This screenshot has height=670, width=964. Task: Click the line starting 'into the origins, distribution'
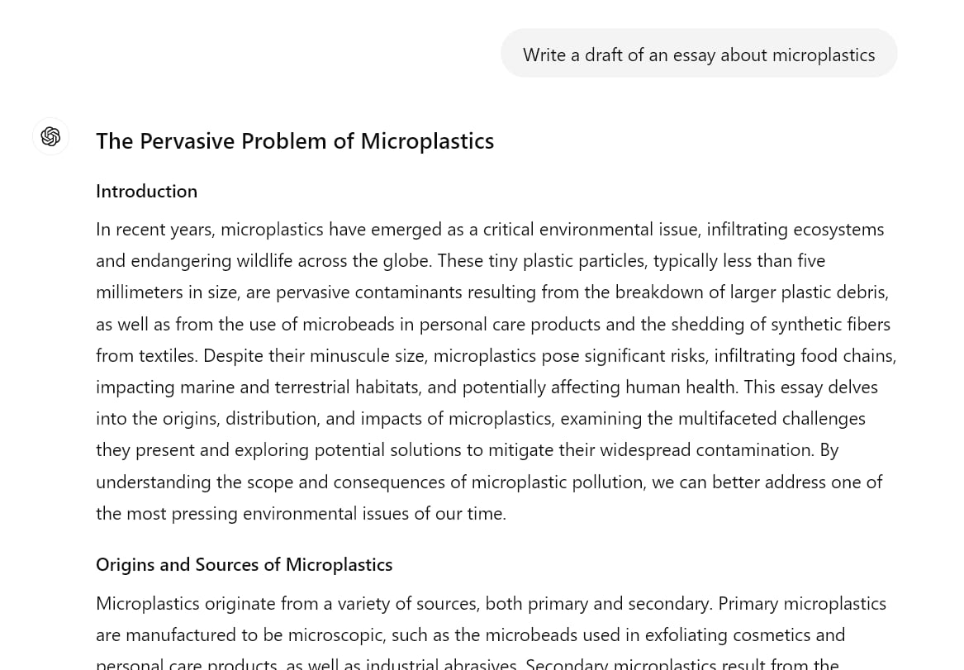point(481,418)
